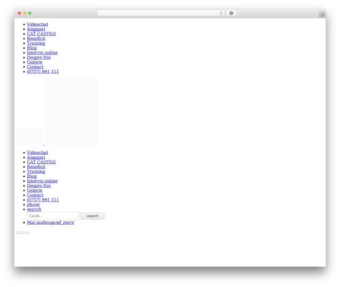Open Videochat link in the lower menu
340x287 pixels.
[37, 153]
